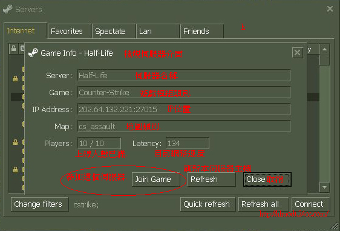Click the Players field 10 / 10

click(99, 143)
